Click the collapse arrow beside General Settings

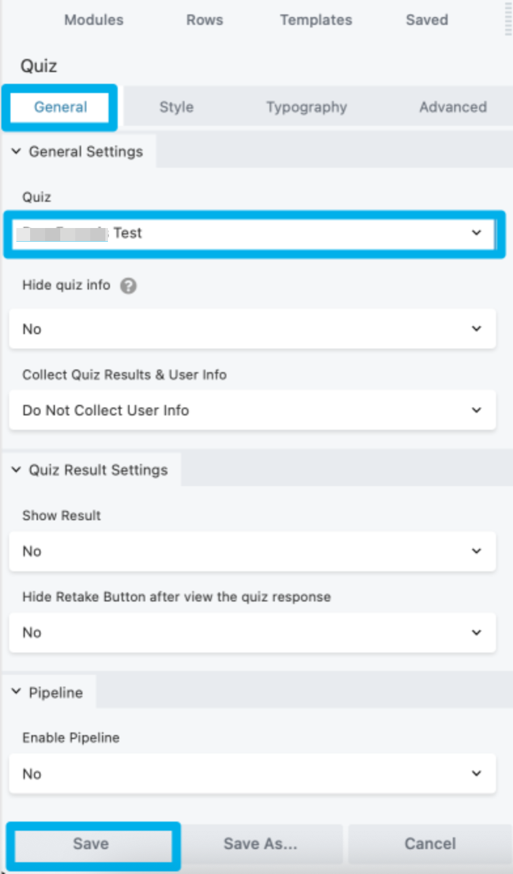tap(16, 151)
